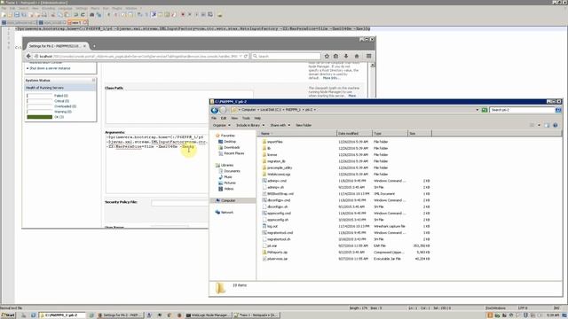Click the Notepad++ New file icon

(x=4, y=14)
